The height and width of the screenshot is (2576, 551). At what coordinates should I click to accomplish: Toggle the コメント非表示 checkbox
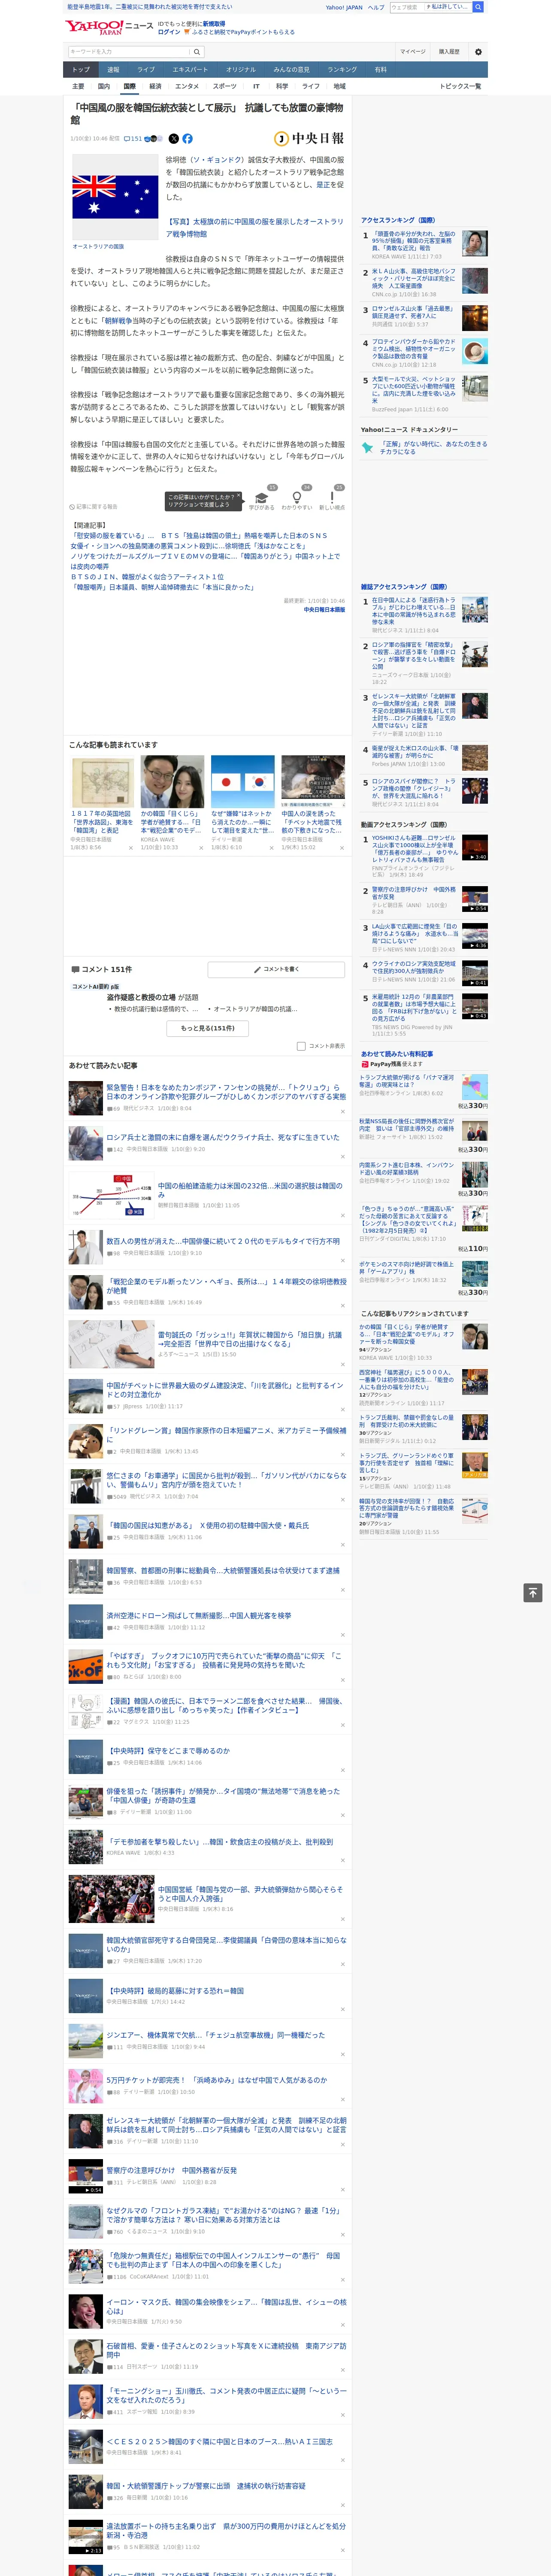301,1046
